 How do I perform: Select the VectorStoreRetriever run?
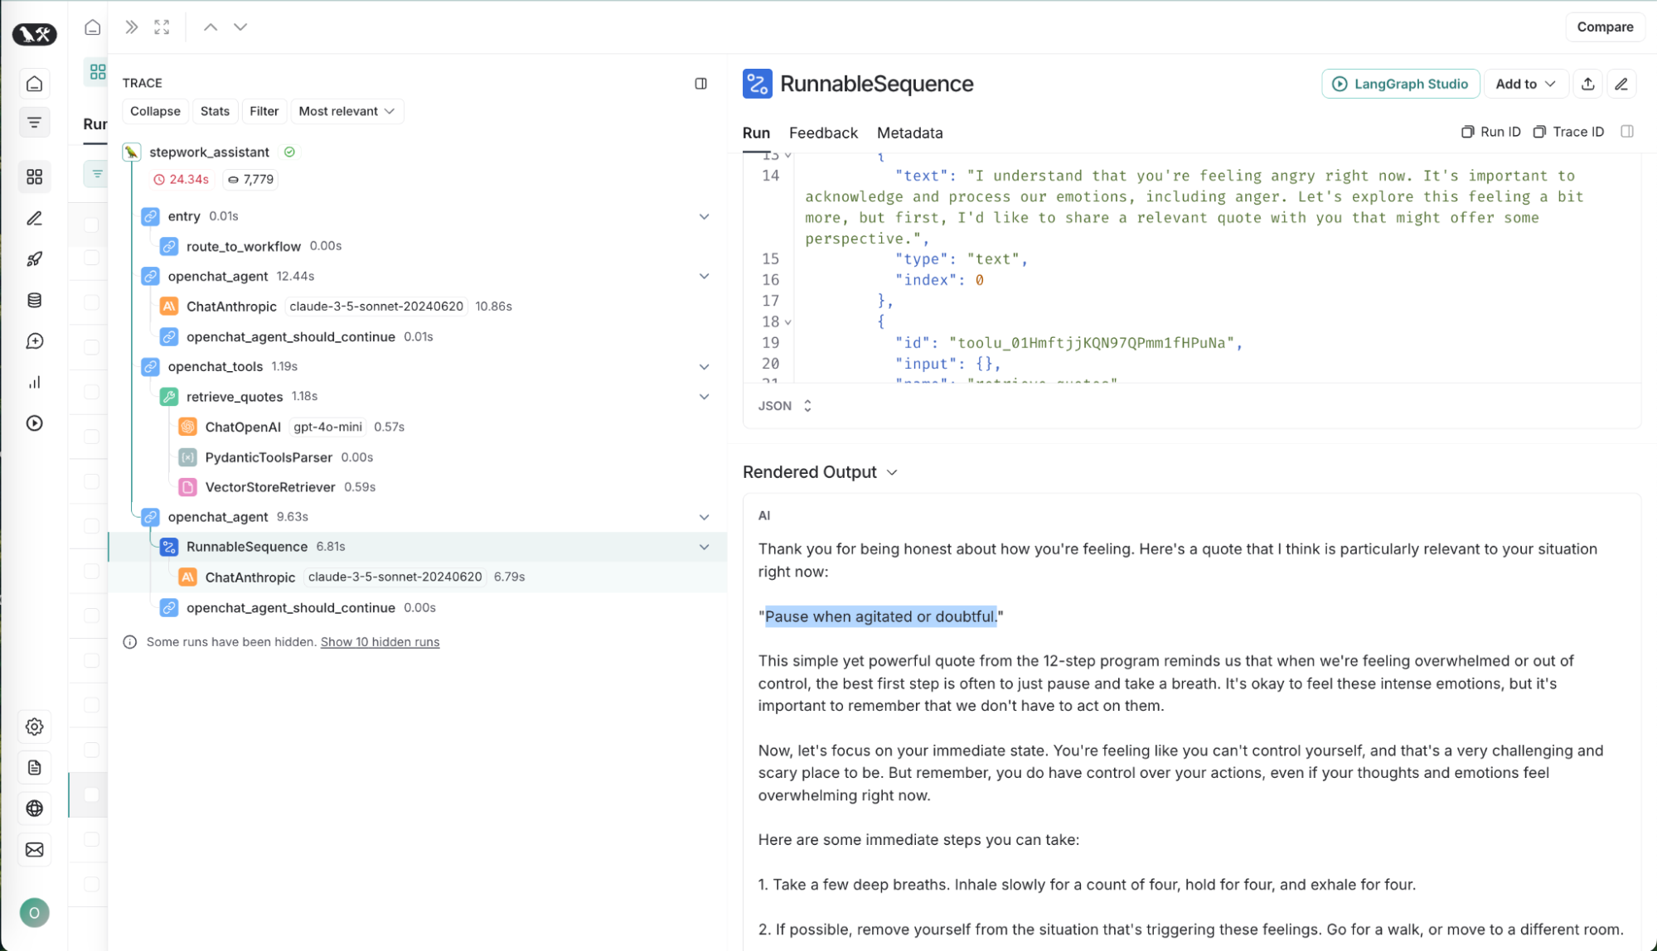coord(269,487)
